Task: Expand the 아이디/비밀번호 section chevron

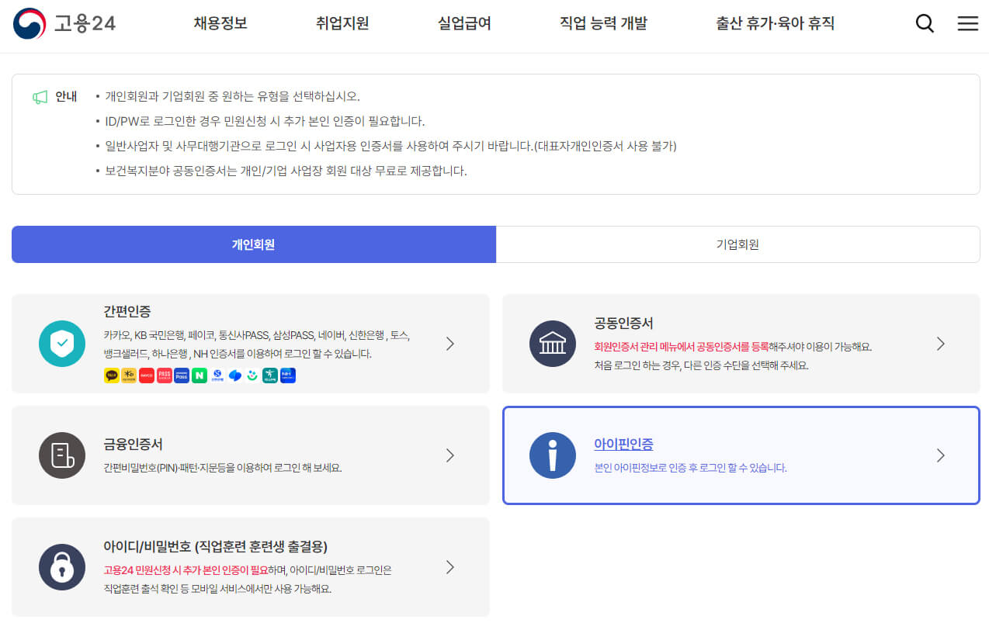Action: (x=449, y=567)
